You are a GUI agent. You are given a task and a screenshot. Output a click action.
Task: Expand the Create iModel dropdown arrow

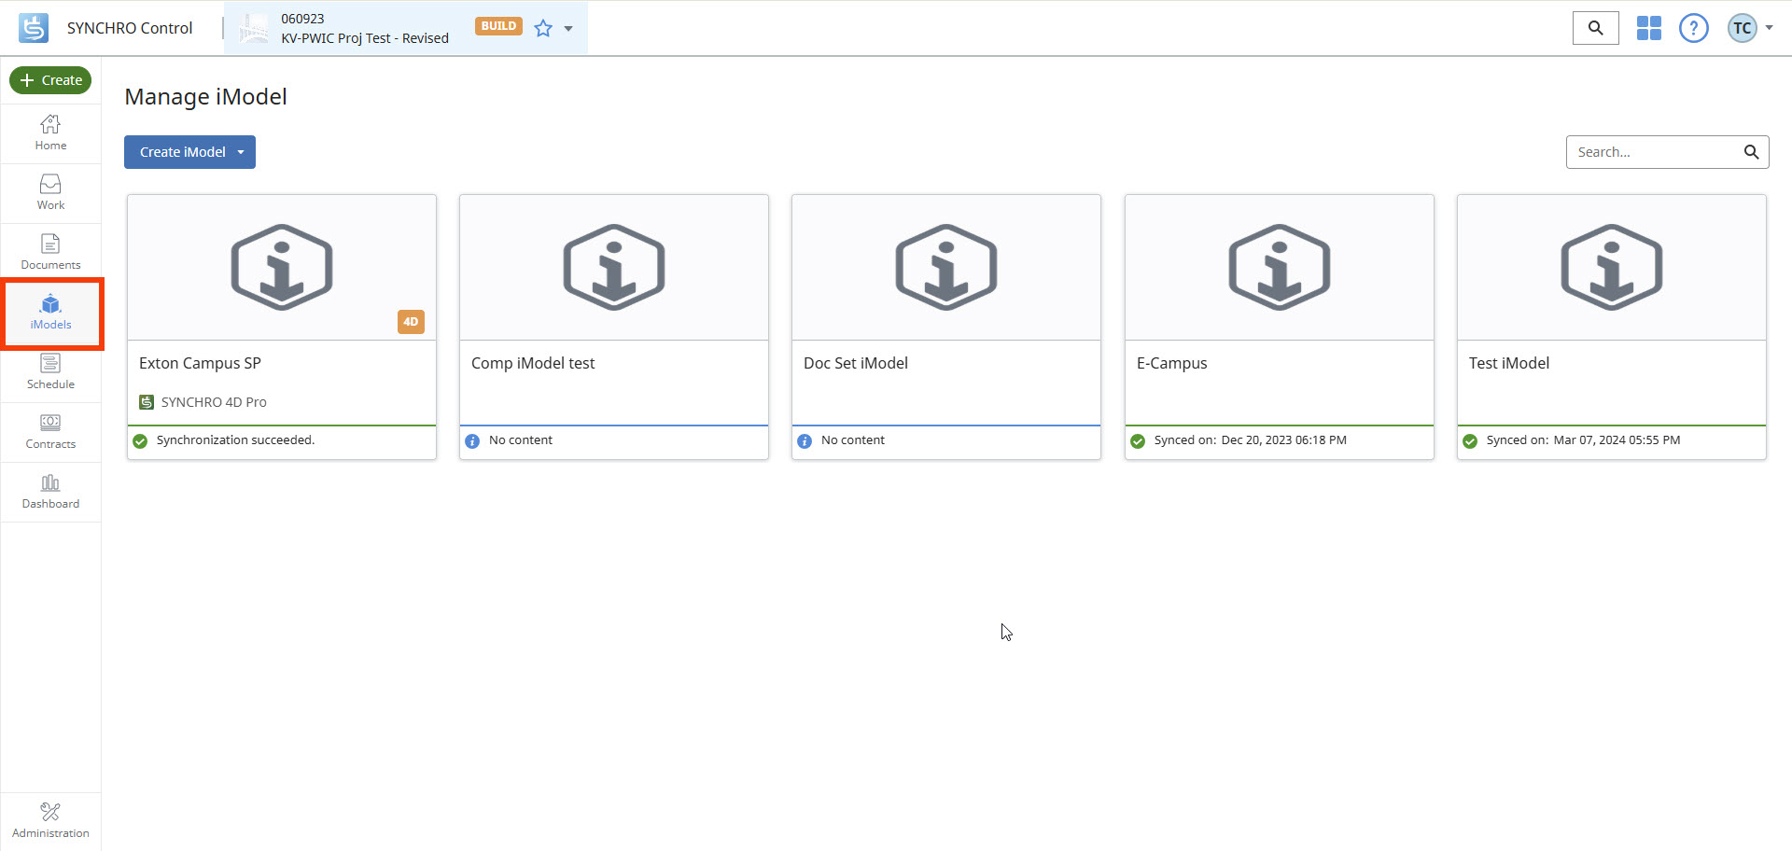(241, 152)
